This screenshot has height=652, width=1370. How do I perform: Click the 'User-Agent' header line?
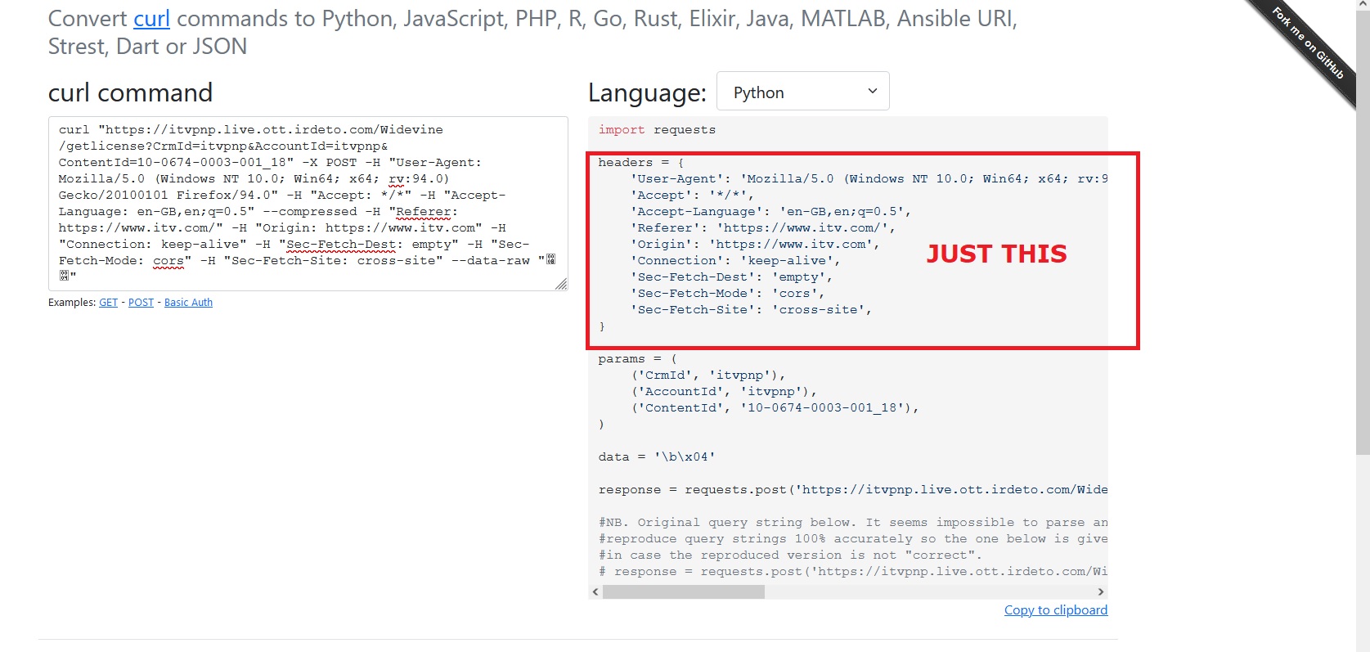[x=869, y=179]
